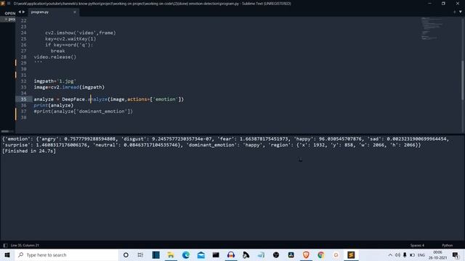Click the Line 35, Column 21 status text
Image resolution: width=465 pixels, height=261 pixels.
[25, 245]
